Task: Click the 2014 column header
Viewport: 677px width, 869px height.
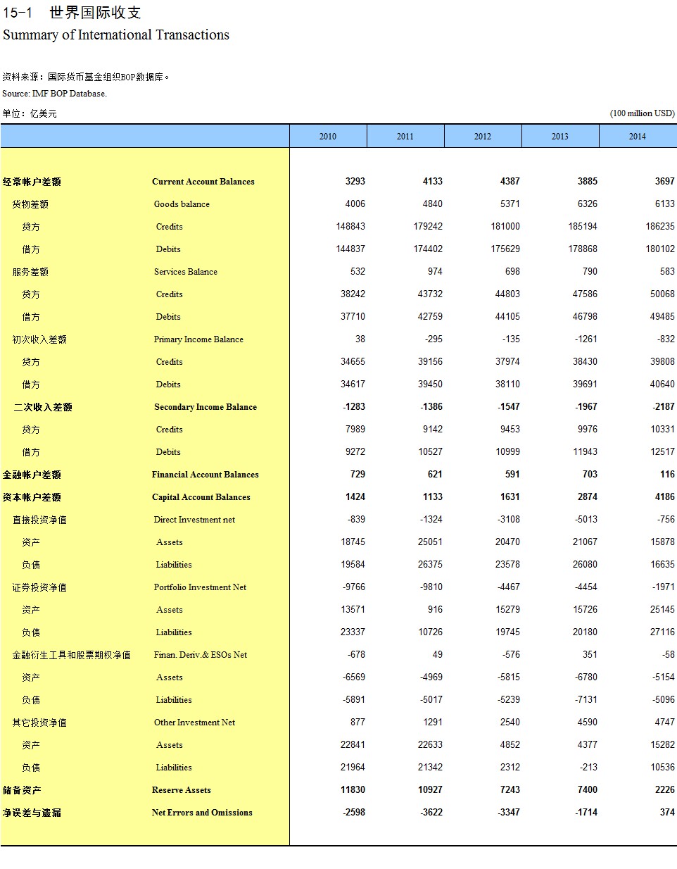Action: [x=638, y=136]
